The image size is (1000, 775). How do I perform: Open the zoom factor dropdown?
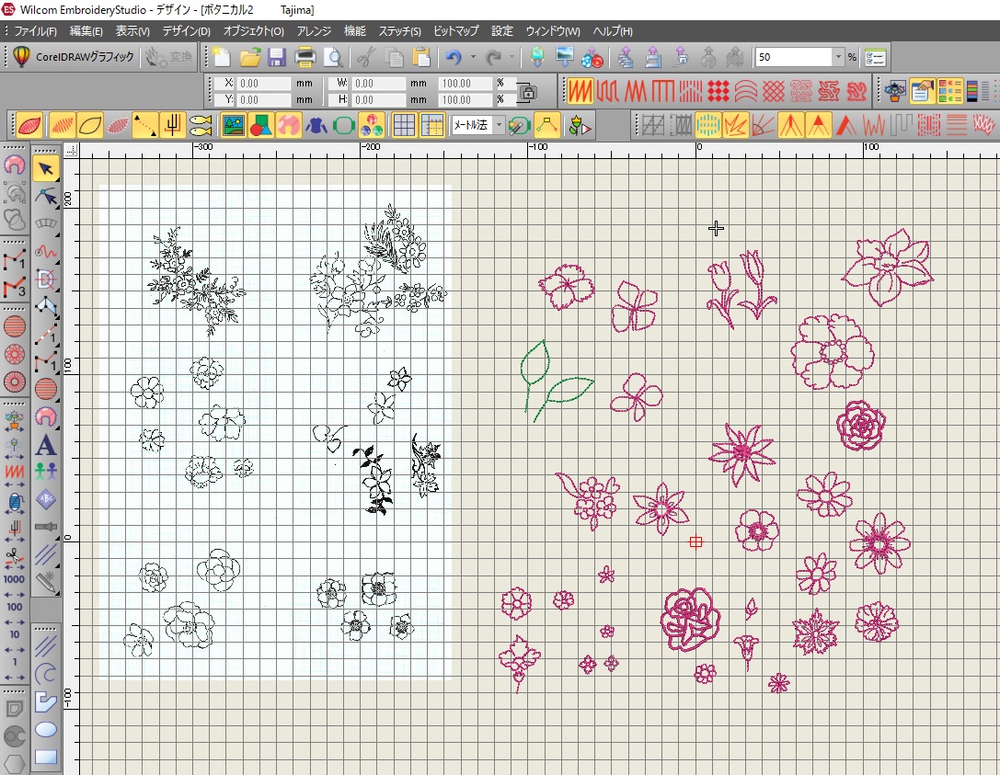[838, 57]
